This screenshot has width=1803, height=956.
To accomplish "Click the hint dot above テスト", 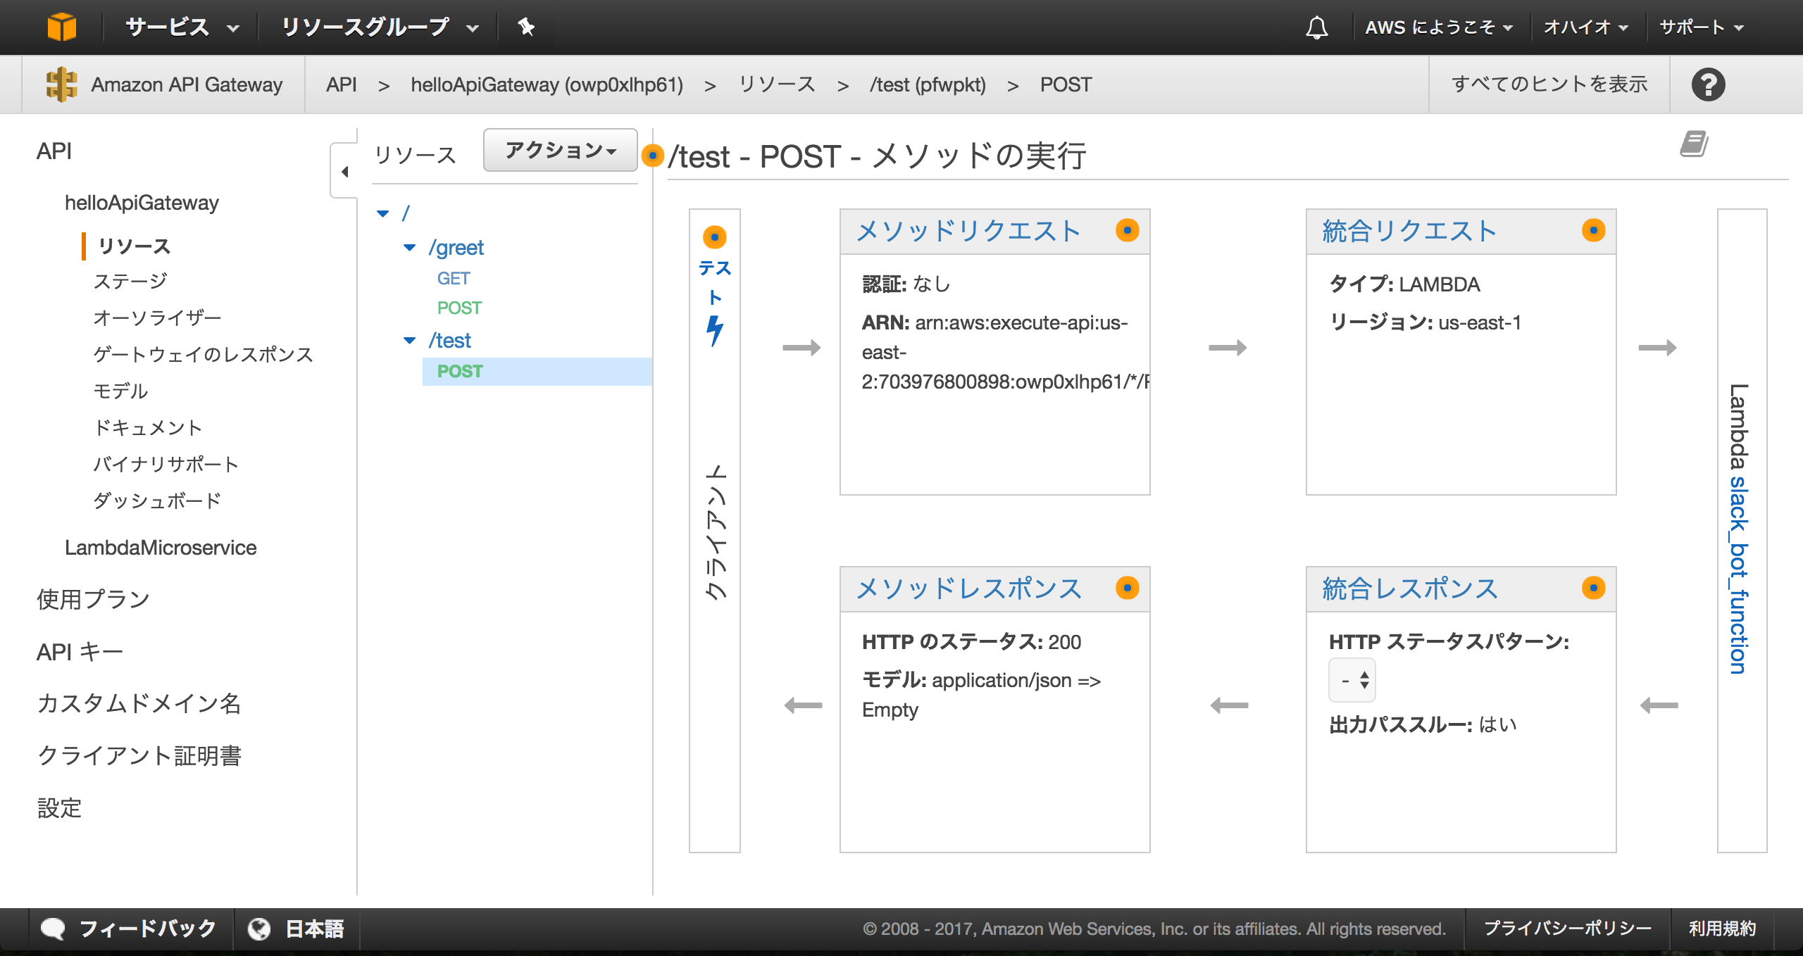I will [714, 237].
